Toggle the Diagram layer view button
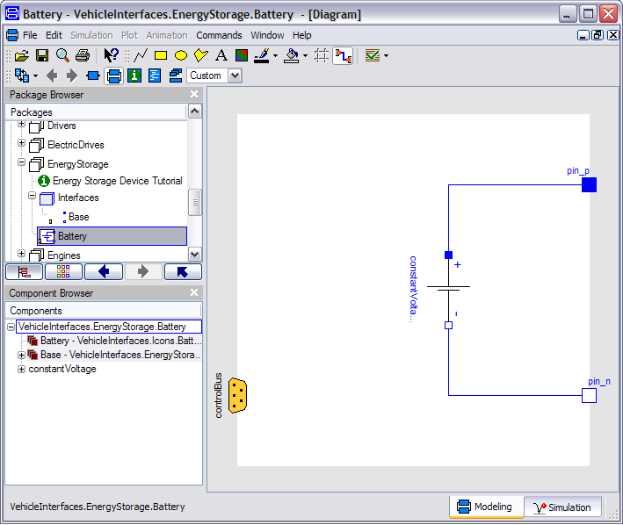This screenshot has width=623, height=525. tap(113, 76)
